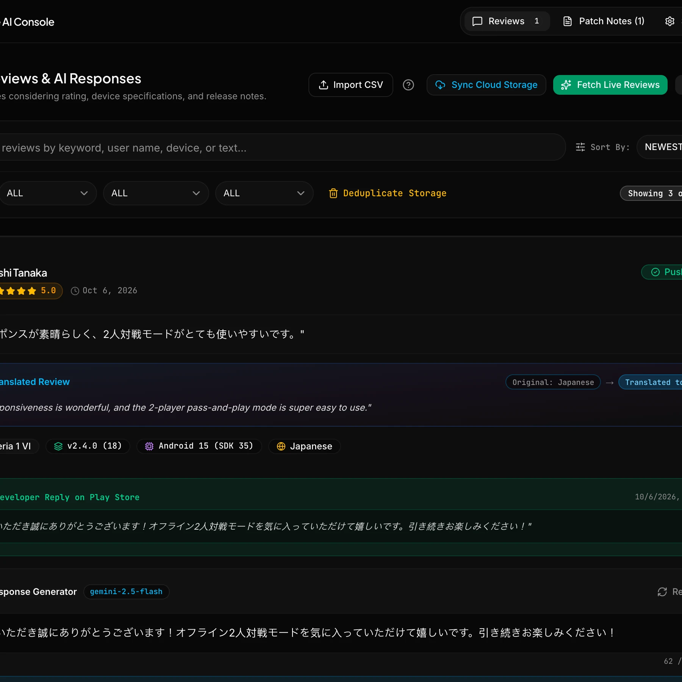Open settings gear in top navigation

click(x=669, y=21)
